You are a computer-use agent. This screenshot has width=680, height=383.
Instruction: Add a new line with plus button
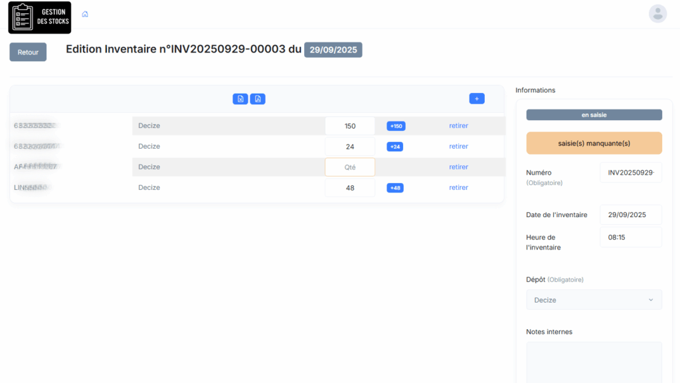476,98
